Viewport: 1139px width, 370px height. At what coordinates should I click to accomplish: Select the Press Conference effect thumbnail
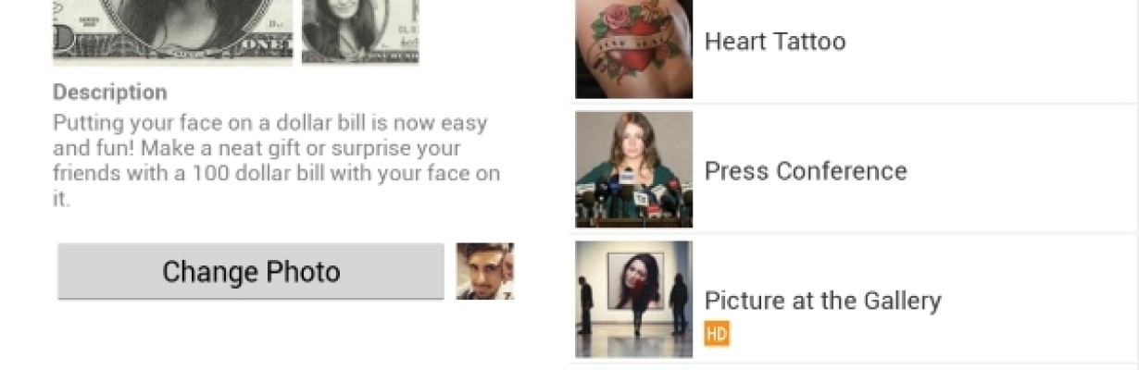click(633, 169)
